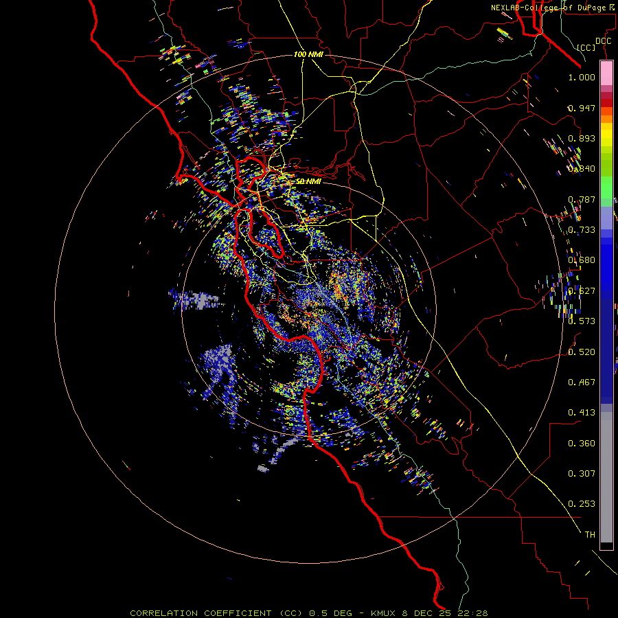Image resolution: width=618 pixels, height=618 pixels.
Task: Click the 0.467 scale value
Action: pyautogui.click(x=582, y=382)
